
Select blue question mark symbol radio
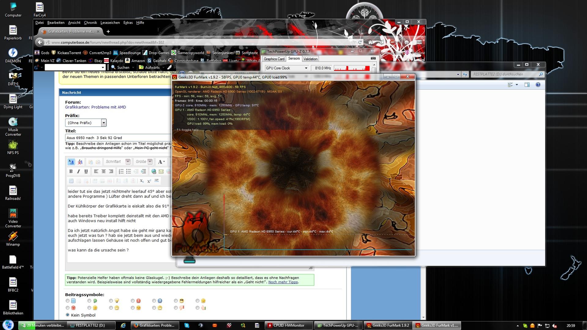(154, 301)
